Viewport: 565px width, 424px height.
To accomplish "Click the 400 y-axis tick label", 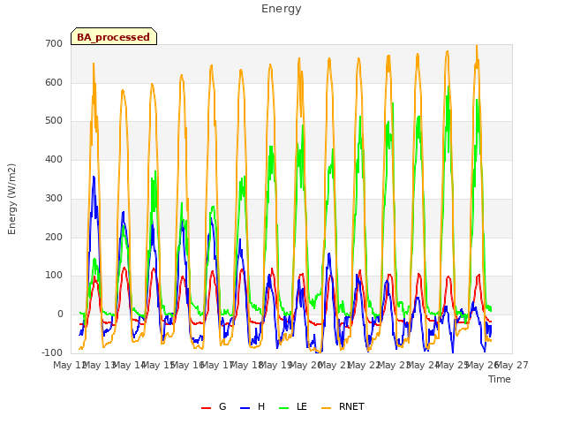I will pos(54,159).
